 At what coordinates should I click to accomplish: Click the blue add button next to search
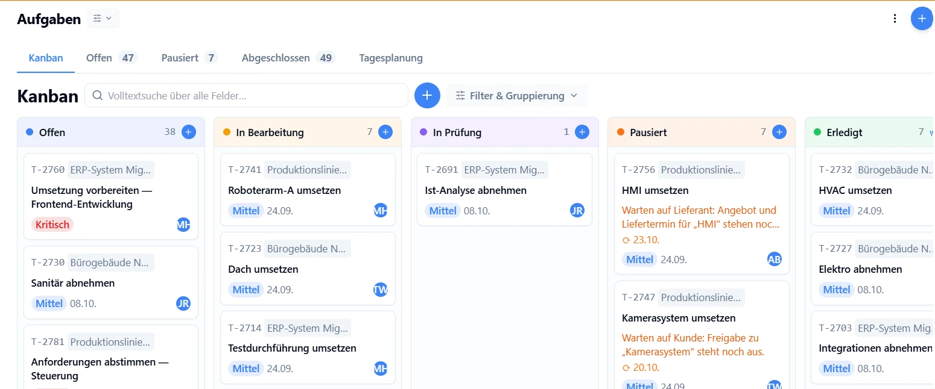pyautogui.click(x=427, y=95)
